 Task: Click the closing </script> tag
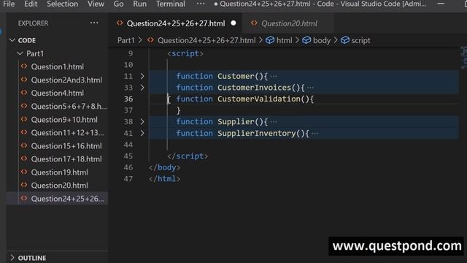click(x=188, y=156)
